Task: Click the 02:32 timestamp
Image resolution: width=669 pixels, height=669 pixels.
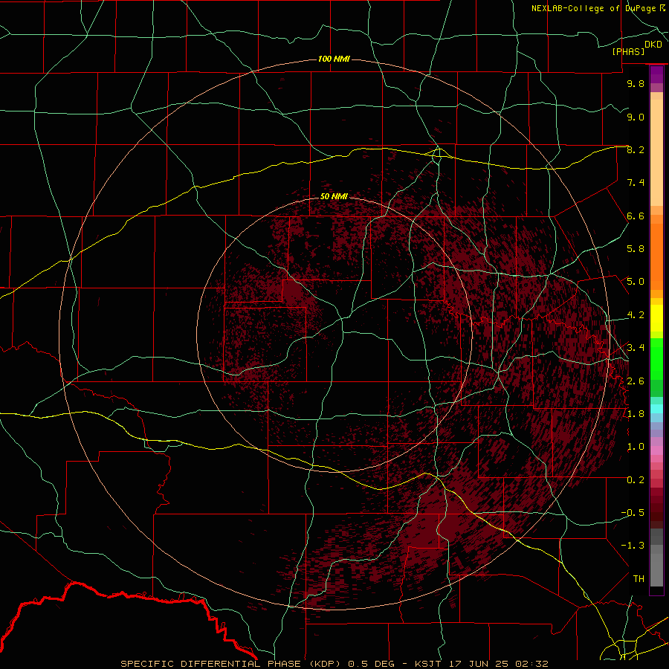Action: point(531,664)
